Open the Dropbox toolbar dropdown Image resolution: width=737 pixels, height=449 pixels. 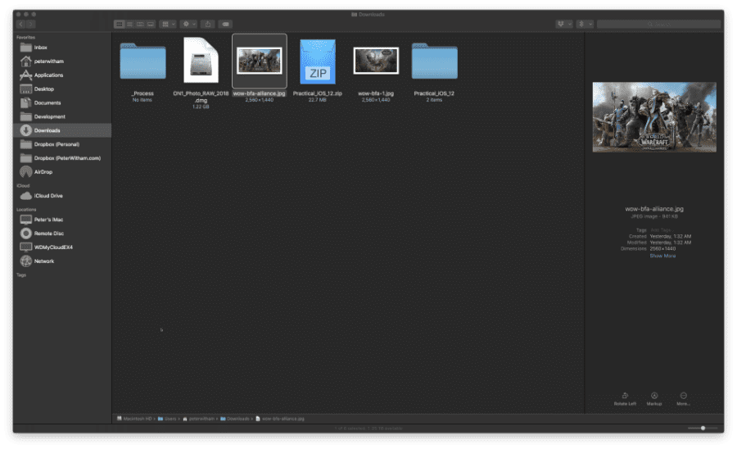click(x=564, y=24)
